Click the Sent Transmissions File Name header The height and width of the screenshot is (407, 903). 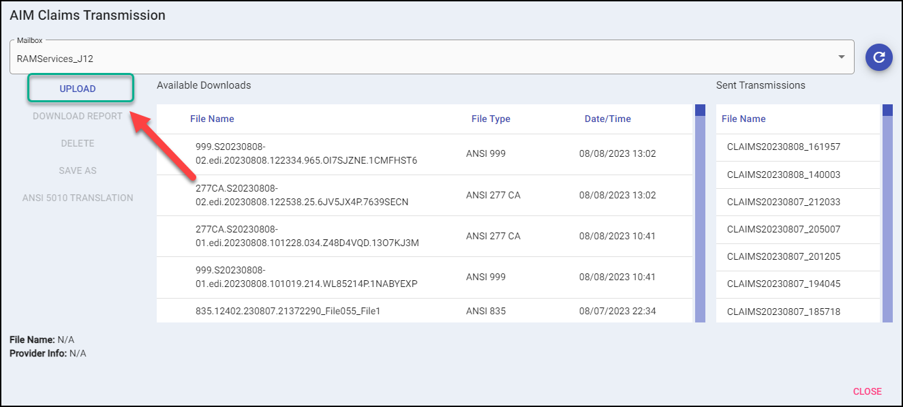coord(744,119)
